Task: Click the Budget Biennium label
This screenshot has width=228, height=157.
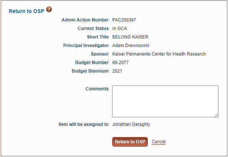Action: (x=90, y=71)
